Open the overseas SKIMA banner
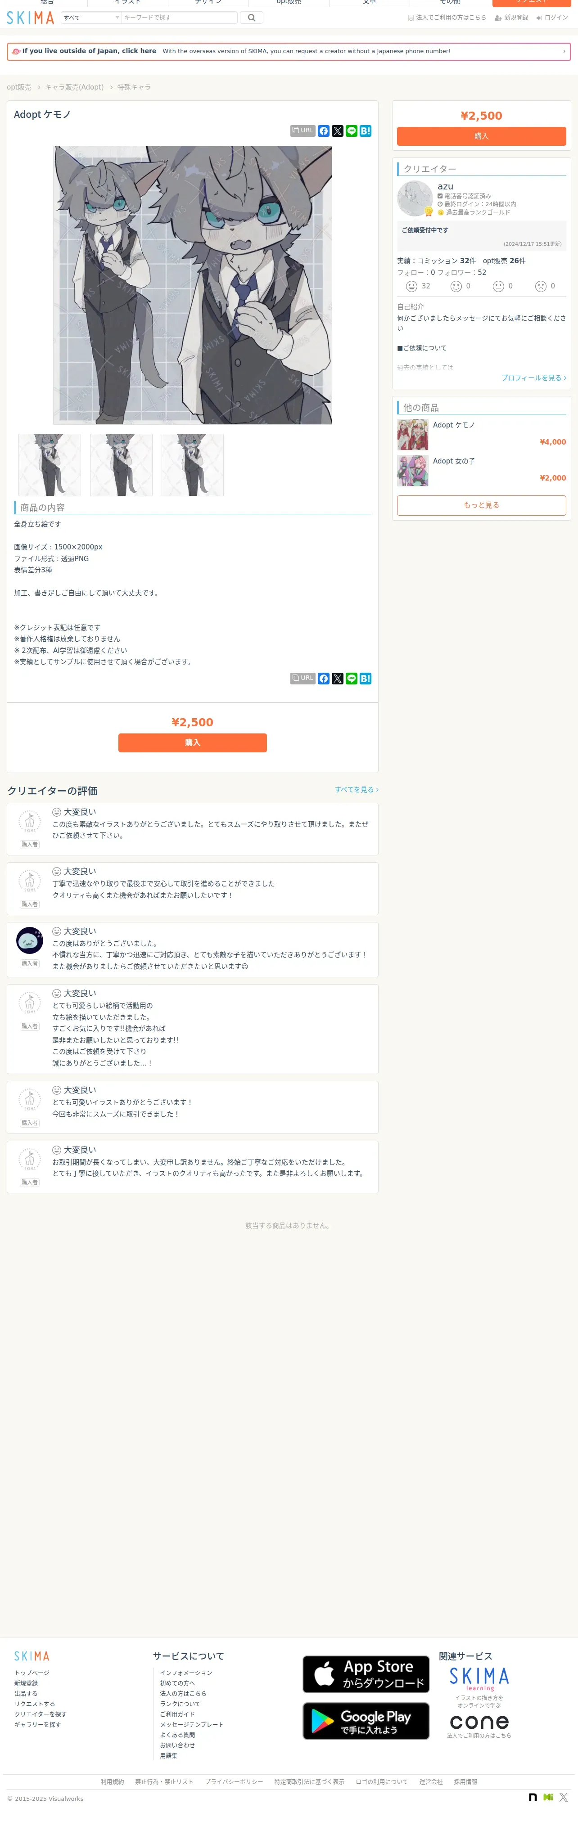The height and width of the screenshot is (1835, 578). click(x=289, y=51)
